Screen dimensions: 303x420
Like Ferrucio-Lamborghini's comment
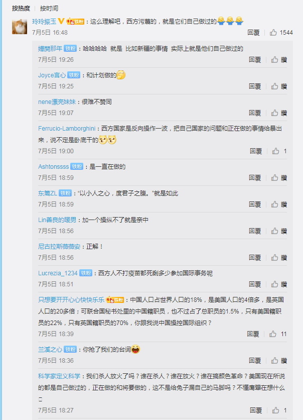coord(279,151)
